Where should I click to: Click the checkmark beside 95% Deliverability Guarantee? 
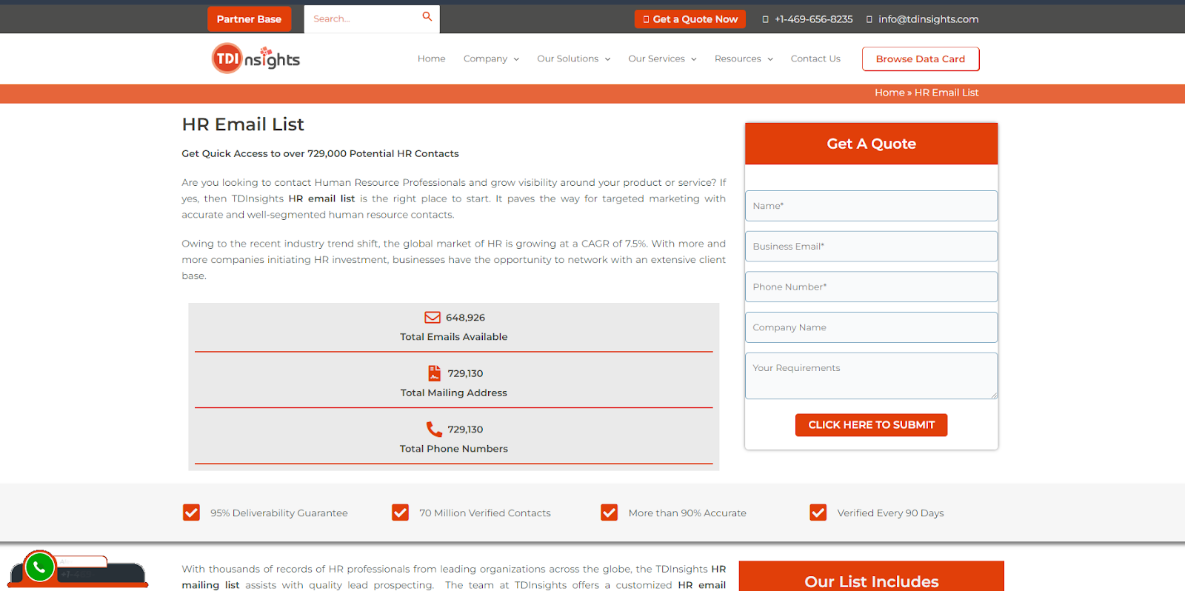click(191, 512)
